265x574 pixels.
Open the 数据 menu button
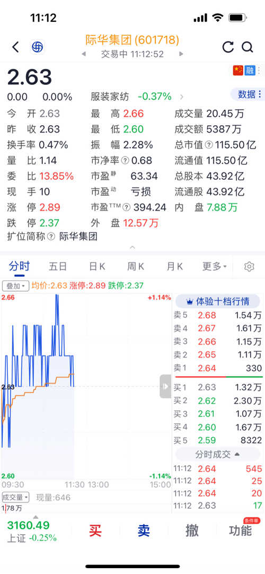coord(249,94)
